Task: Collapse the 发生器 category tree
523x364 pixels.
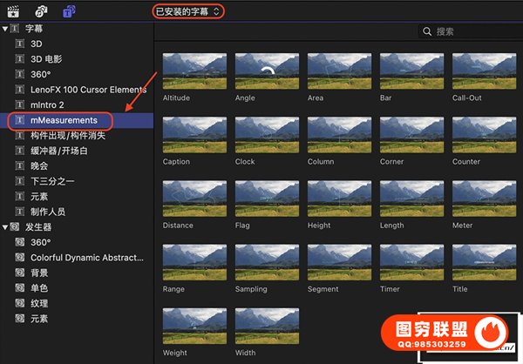Action: pyautogui.click(x=5, y=226)
